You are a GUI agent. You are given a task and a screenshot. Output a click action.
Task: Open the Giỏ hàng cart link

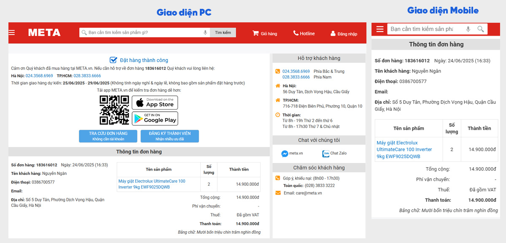point(265,34)
